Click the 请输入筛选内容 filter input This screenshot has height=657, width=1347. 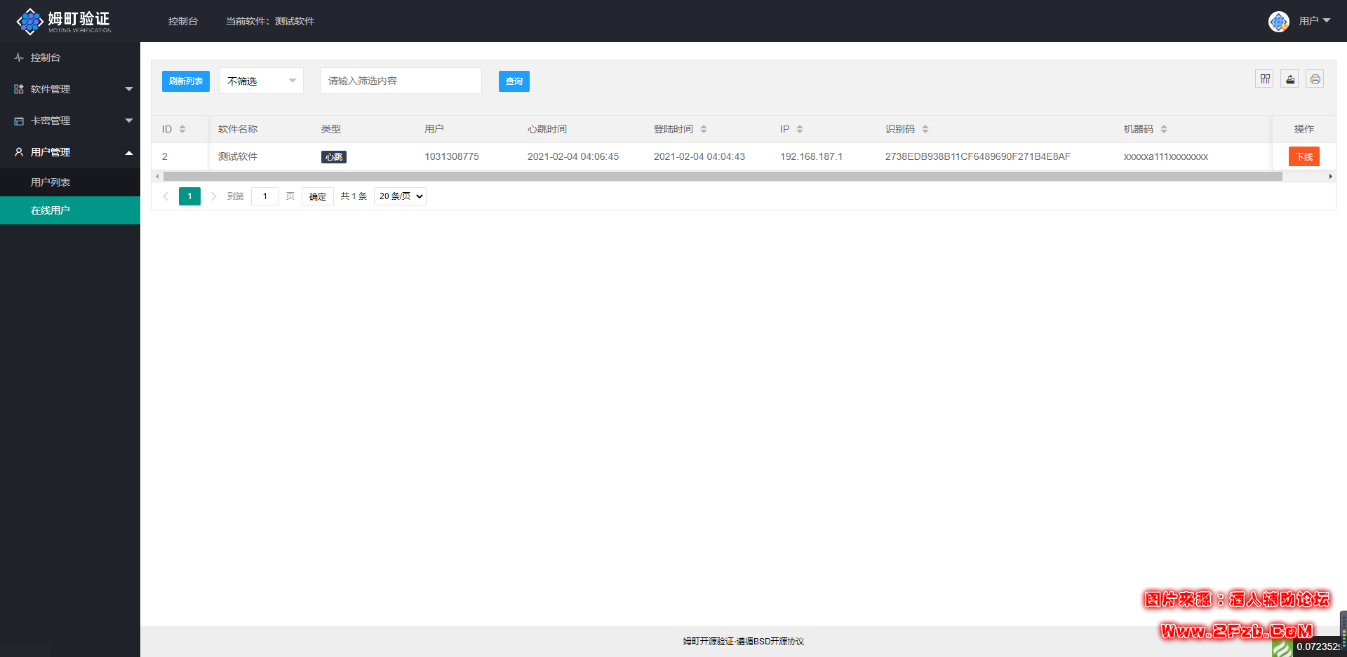tap(401, 81)
